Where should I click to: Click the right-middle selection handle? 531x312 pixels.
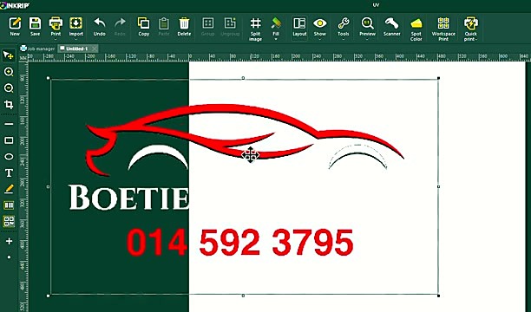[x=438, y=187]
